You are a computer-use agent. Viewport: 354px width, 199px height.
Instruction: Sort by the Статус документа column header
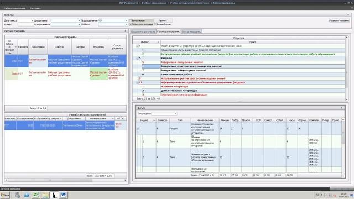[x=117, y=47]
